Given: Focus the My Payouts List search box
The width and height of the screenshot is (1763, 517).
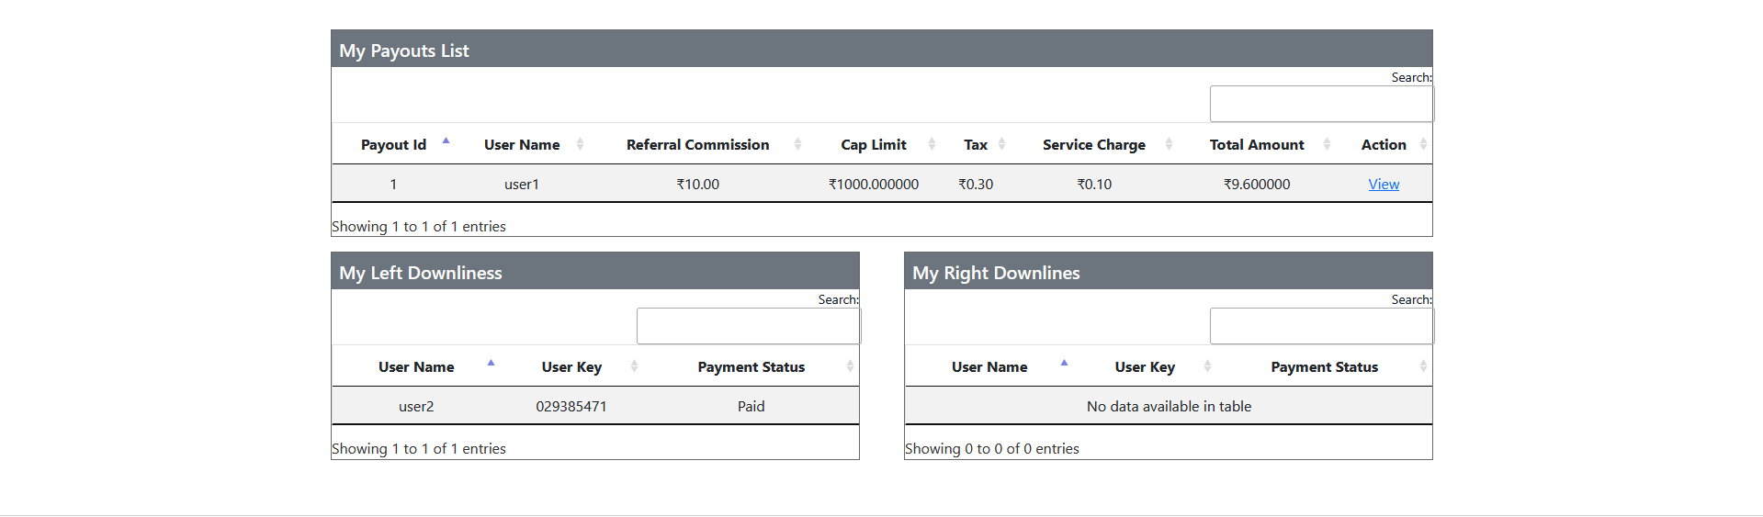Looking at the screenshot, I should click(x=1320, y=104).
